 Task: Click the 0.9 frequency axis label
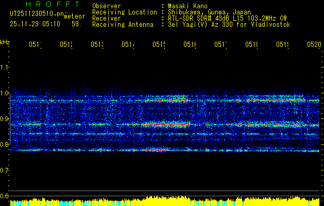(x=4, y=118)
